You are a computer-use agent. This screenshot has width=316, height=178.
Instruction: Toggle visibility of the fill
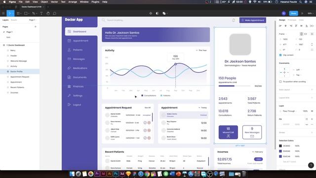[307, 124]
